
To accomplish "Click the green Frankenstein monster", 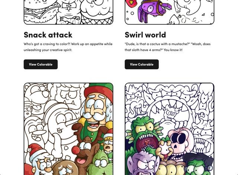I will (199, 165).
